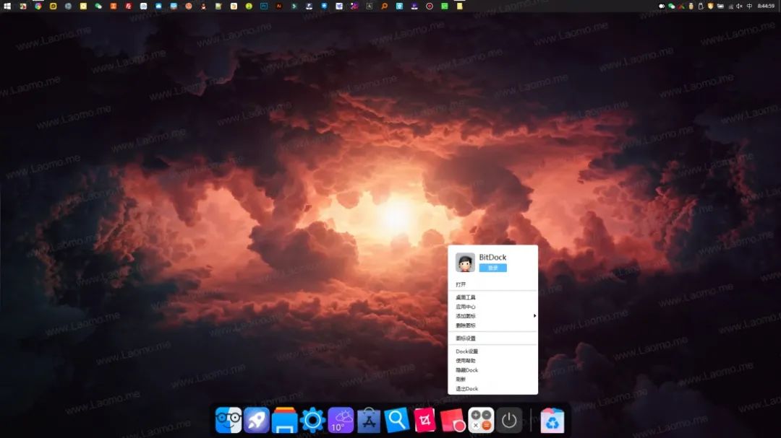Select the magnifier search tool on the dock

tap(396, 419)
